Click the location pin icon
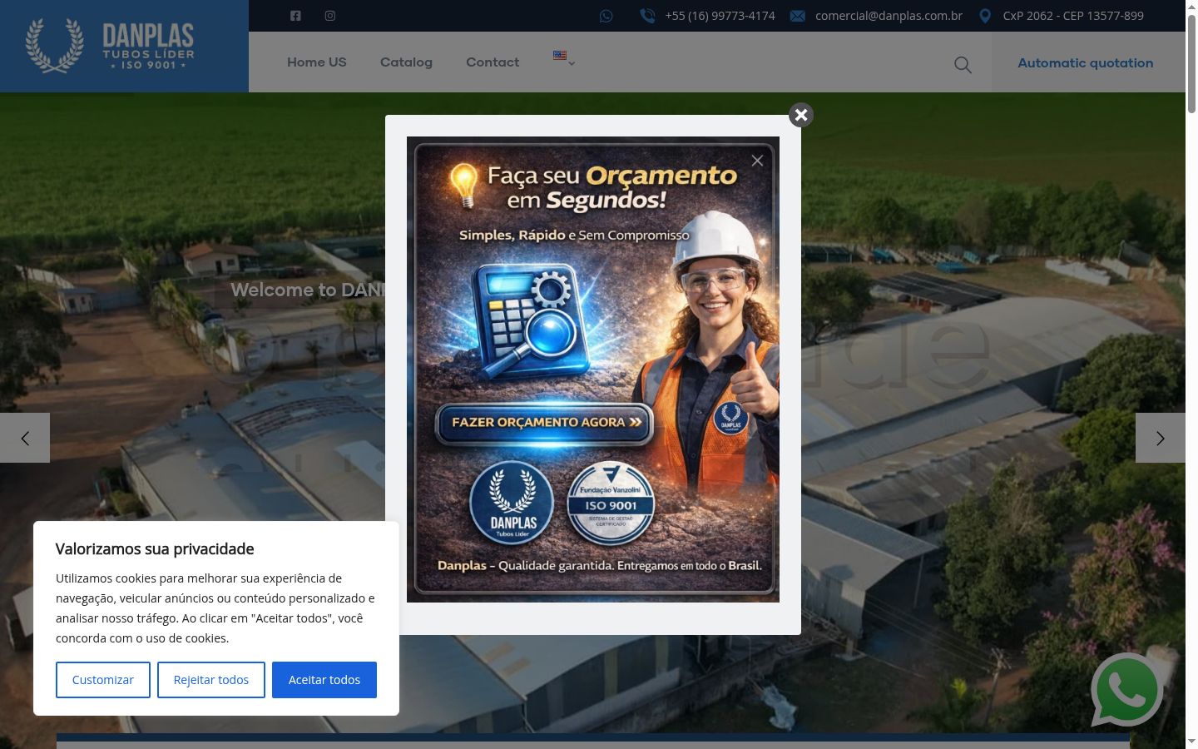Viewport: 1198px width, 749px height. tap(985, 16)
